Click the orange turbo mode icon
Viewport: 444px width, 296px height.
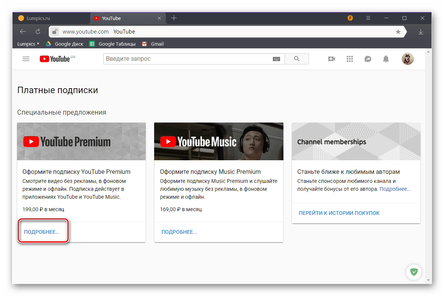point(350,18)
